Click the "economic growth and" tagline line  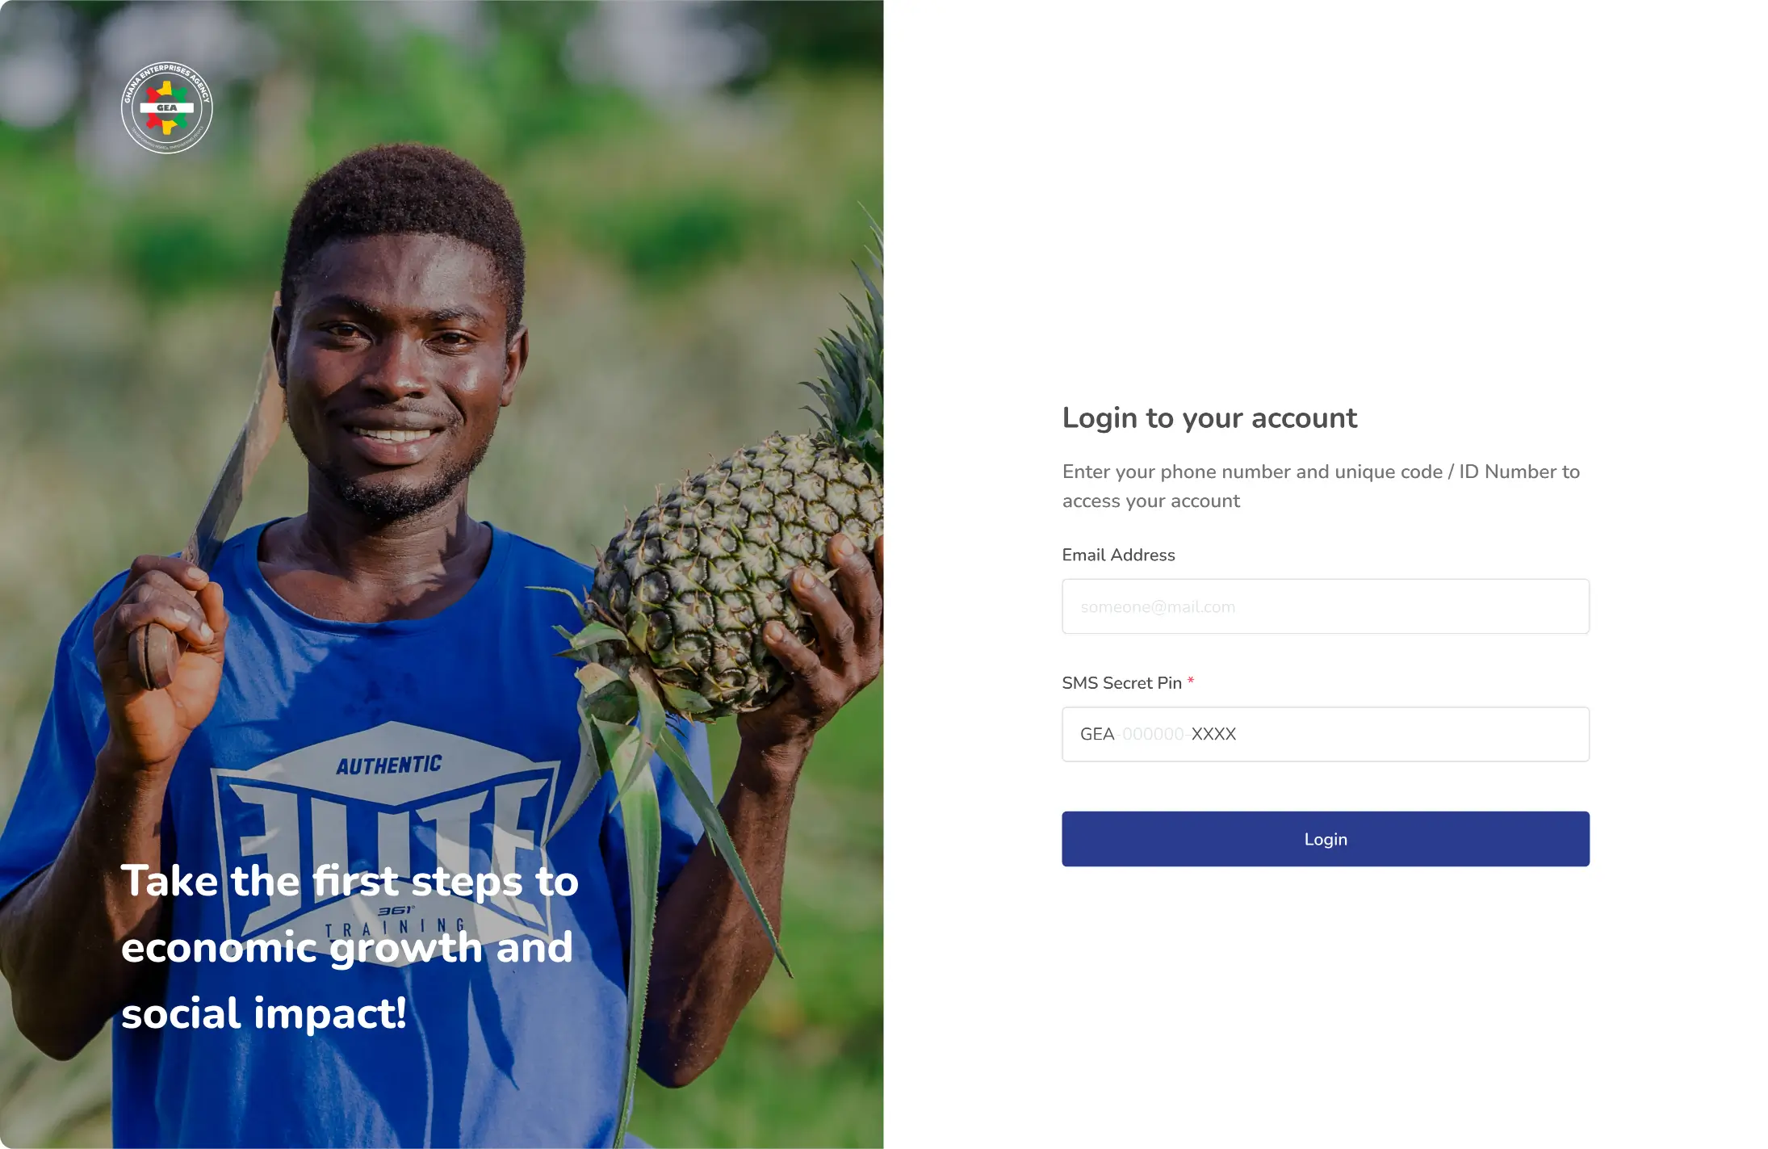pos(347,948)
